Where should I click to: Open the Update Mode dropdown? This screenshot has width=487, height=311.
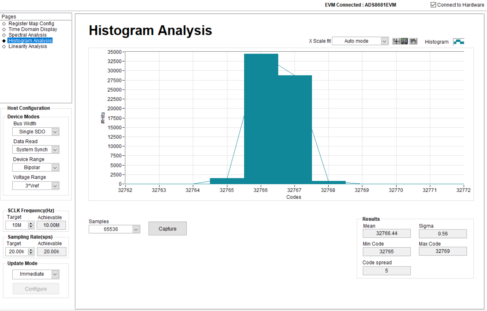55,274
